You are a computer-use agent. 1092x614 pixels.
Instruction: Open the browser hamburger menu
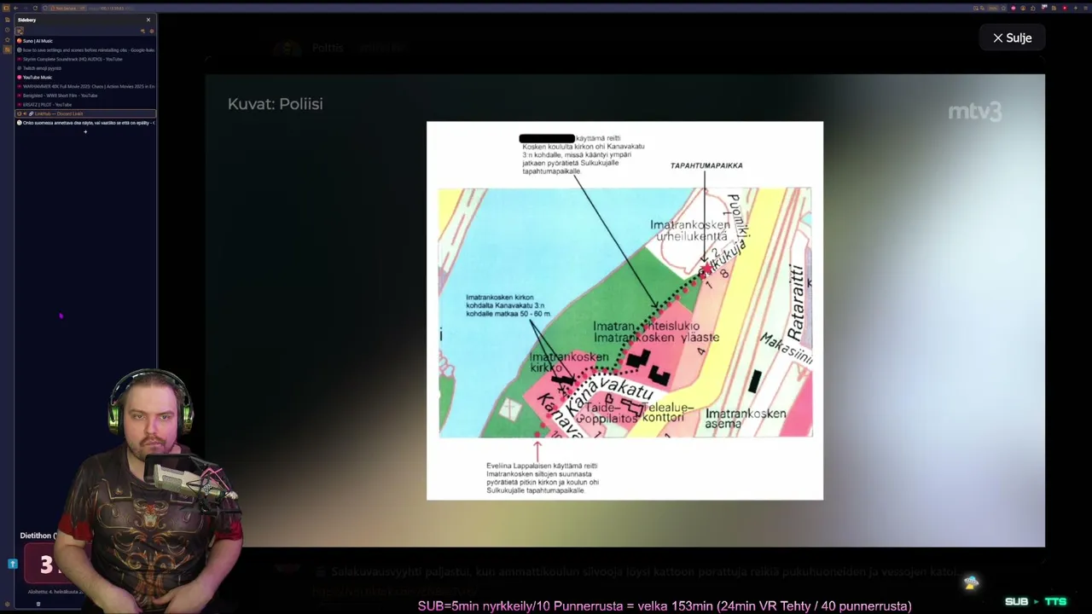pyautogui.click(x=1085, y=8)
